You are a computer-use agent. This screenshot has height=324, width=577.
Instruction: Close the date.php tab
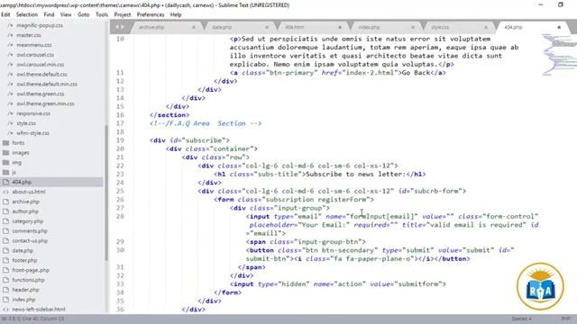[267, 27]
